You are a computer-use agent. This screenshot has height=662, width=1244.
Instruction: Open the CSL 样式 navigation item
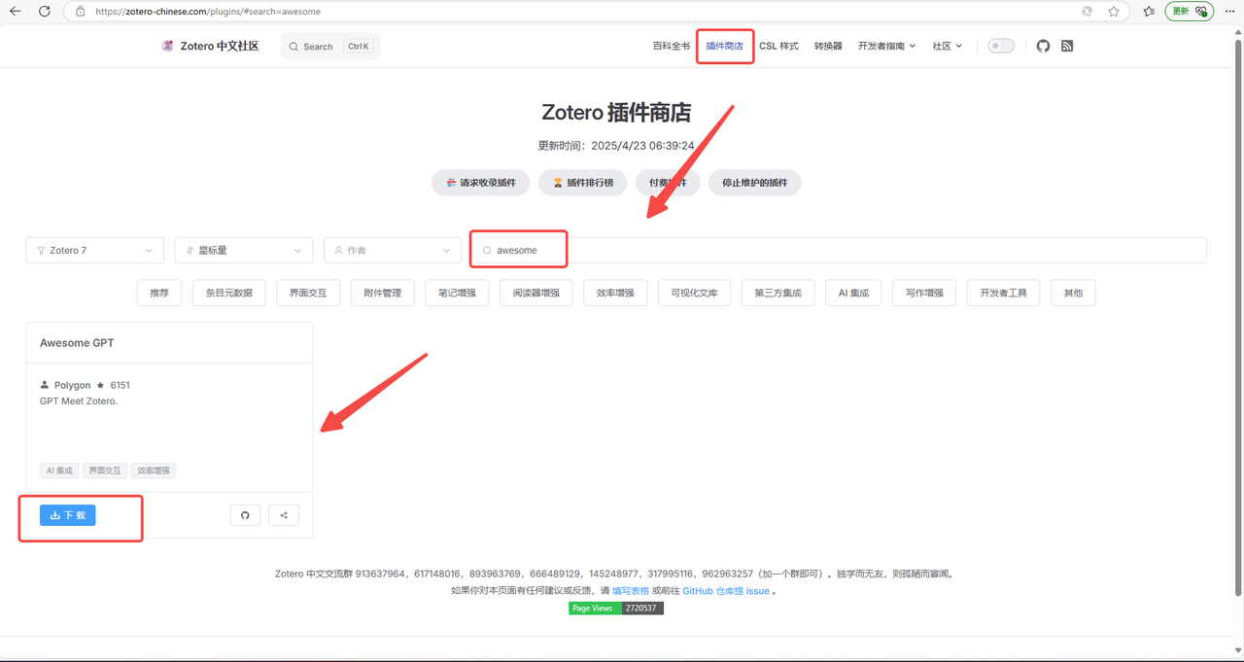pos(778,46)
